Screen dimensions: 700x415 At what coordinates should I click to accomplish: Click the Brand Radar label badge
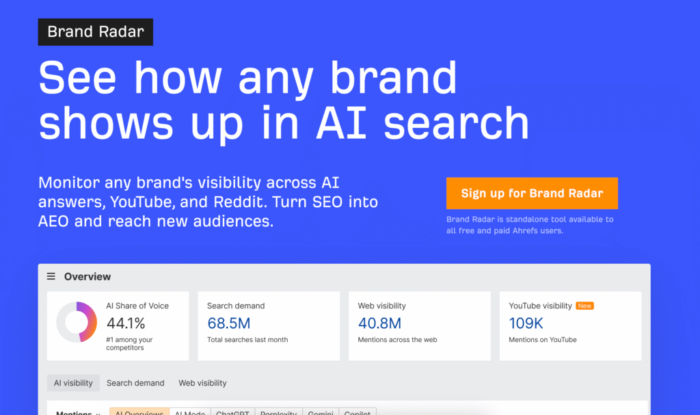pos(95,31)
